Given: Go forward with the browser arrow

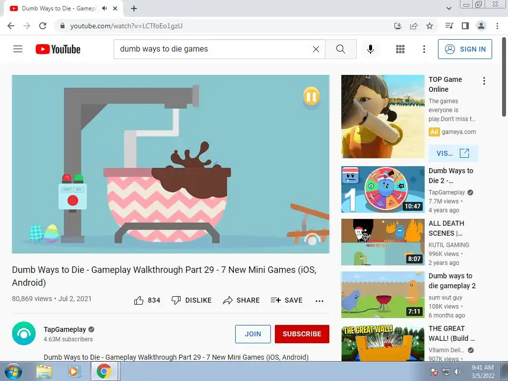Looking at the screenshot, I should pyautogui.click(x=27, y=26).
